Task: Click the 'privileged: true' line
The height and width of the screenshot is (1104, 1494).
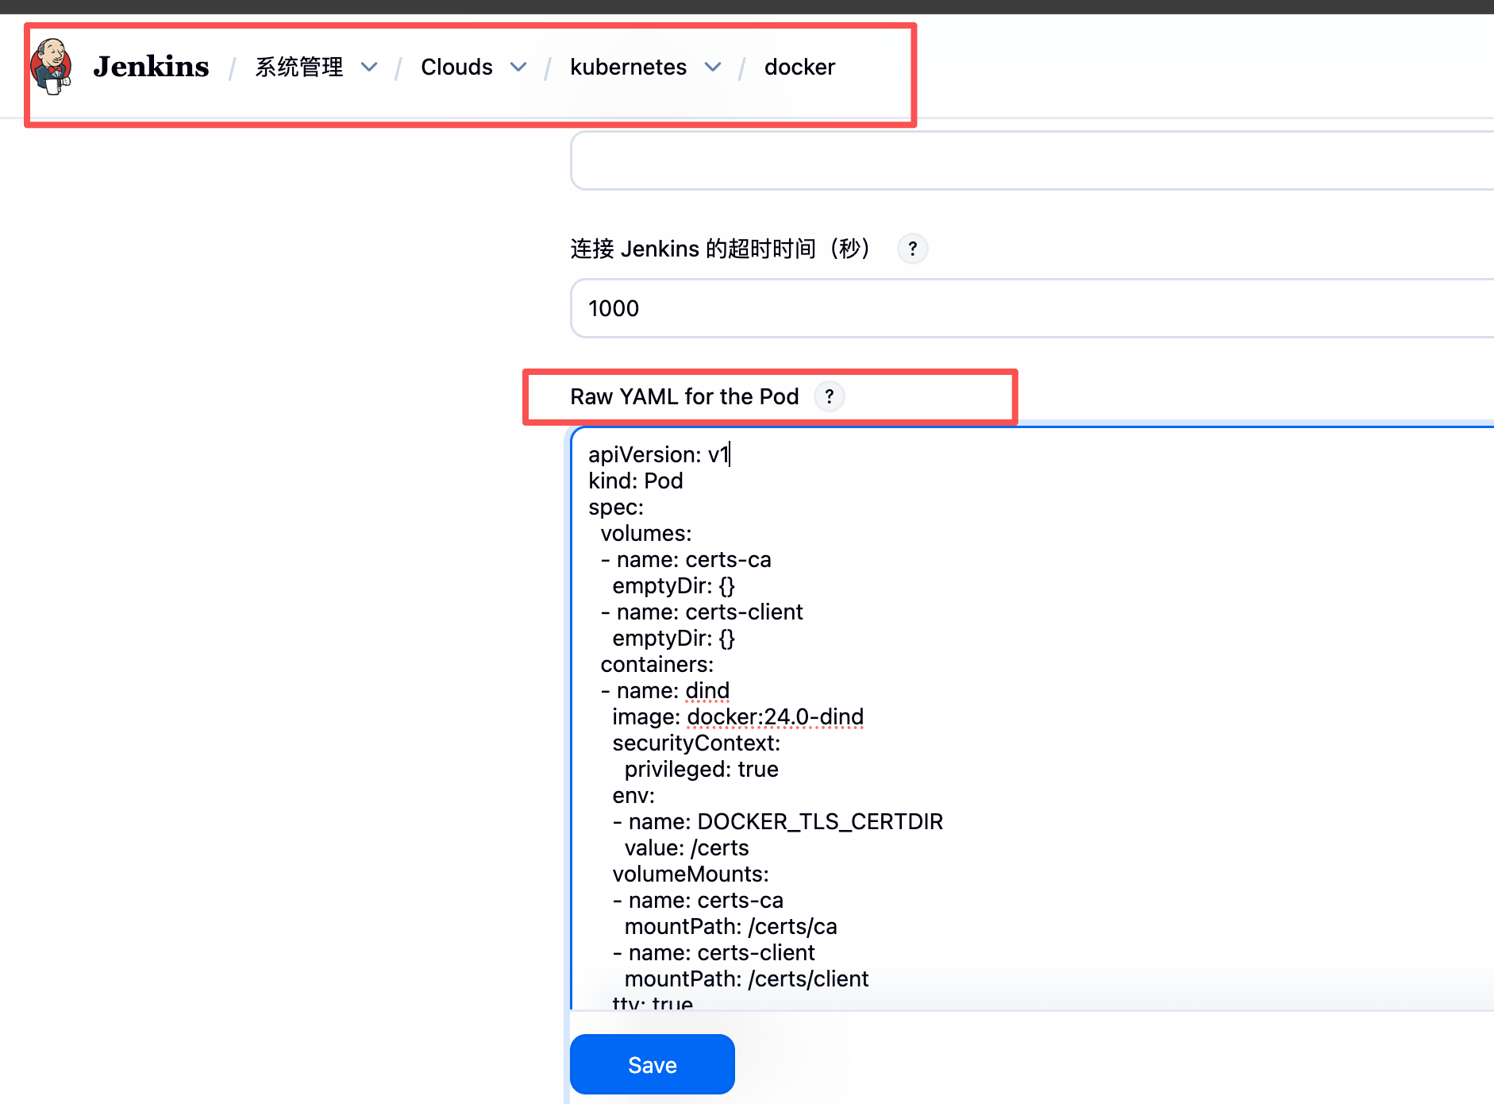Action: coord(701,769)
